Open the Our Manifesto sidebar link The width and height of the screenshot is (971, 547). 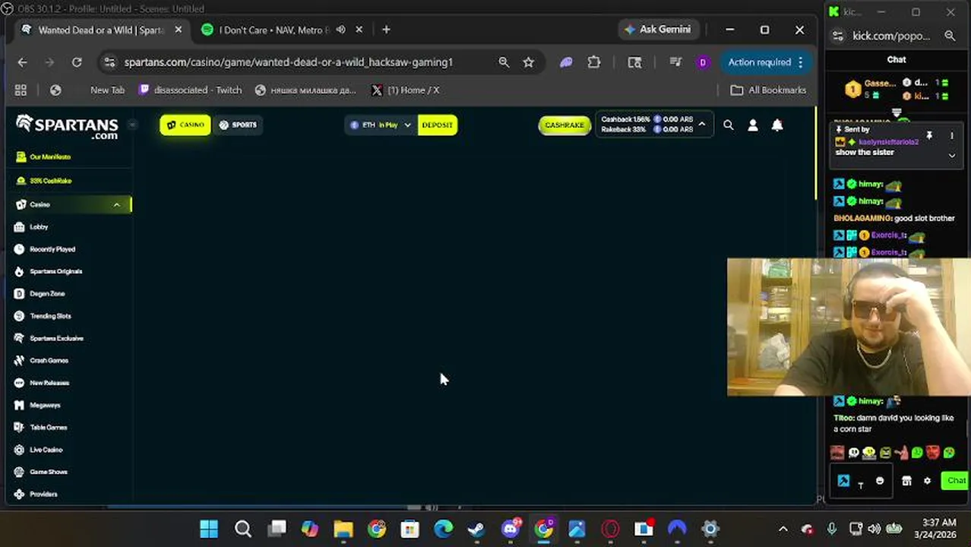50,157
